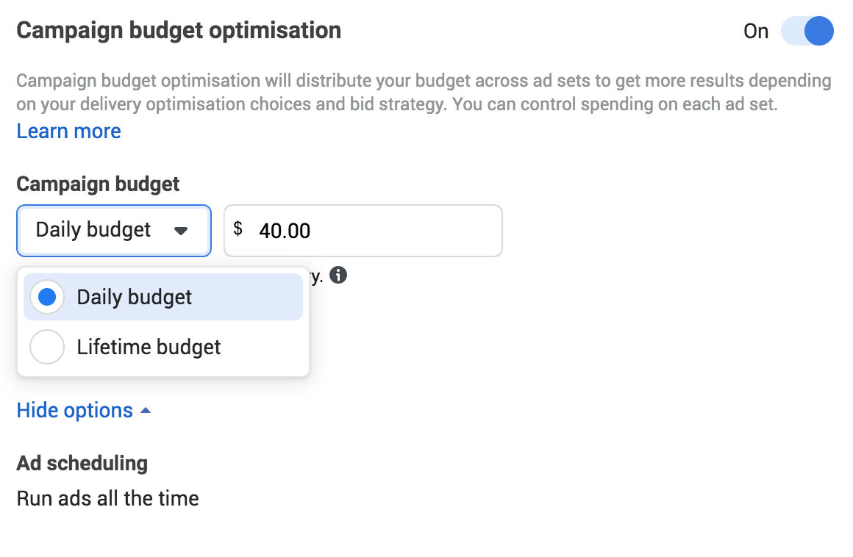This screenshot has height=557, width=853.
Task: Click the Run ads all the time text
Action: 107,498
